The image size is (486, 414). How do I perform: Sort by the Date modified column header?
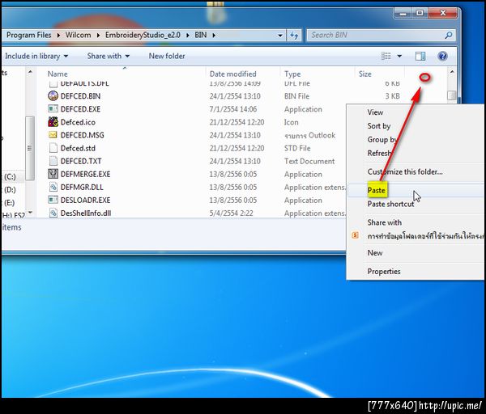(232, 74)
